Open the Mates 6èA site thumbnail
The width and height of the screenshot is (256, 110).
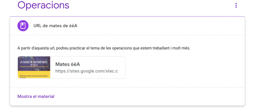pos(34,67)
